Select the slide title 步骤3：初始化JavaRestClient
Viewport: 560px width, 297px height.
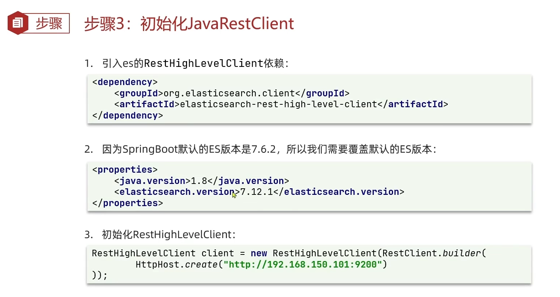[189, 23]
